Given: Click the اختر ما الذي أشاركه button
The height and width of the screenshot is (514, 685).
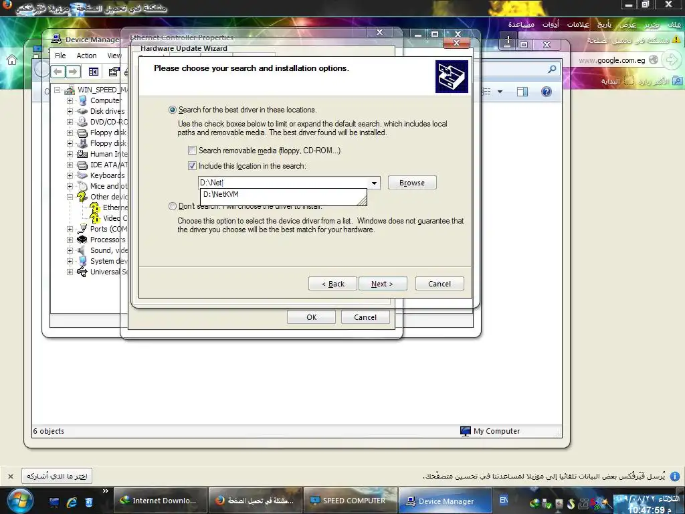Looking at the screenshot, I should pyautogui.click(x=57, y=476).
